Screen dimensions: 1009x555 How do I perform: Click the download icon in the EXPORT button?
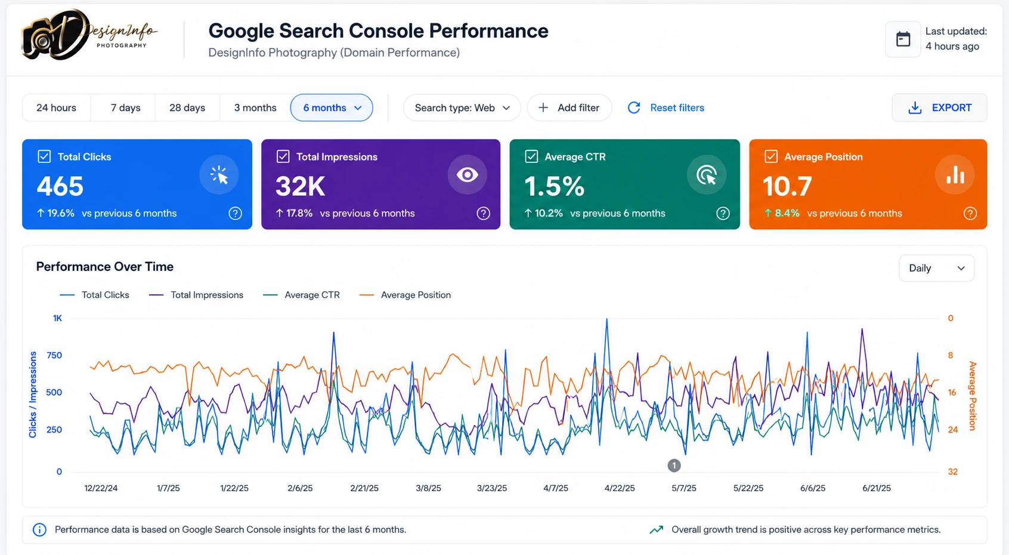point(915,108)
